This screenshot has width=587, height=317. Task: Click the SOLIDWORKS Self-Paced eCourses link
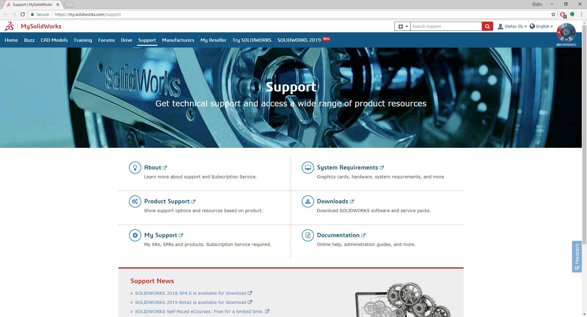click(199, 311)
